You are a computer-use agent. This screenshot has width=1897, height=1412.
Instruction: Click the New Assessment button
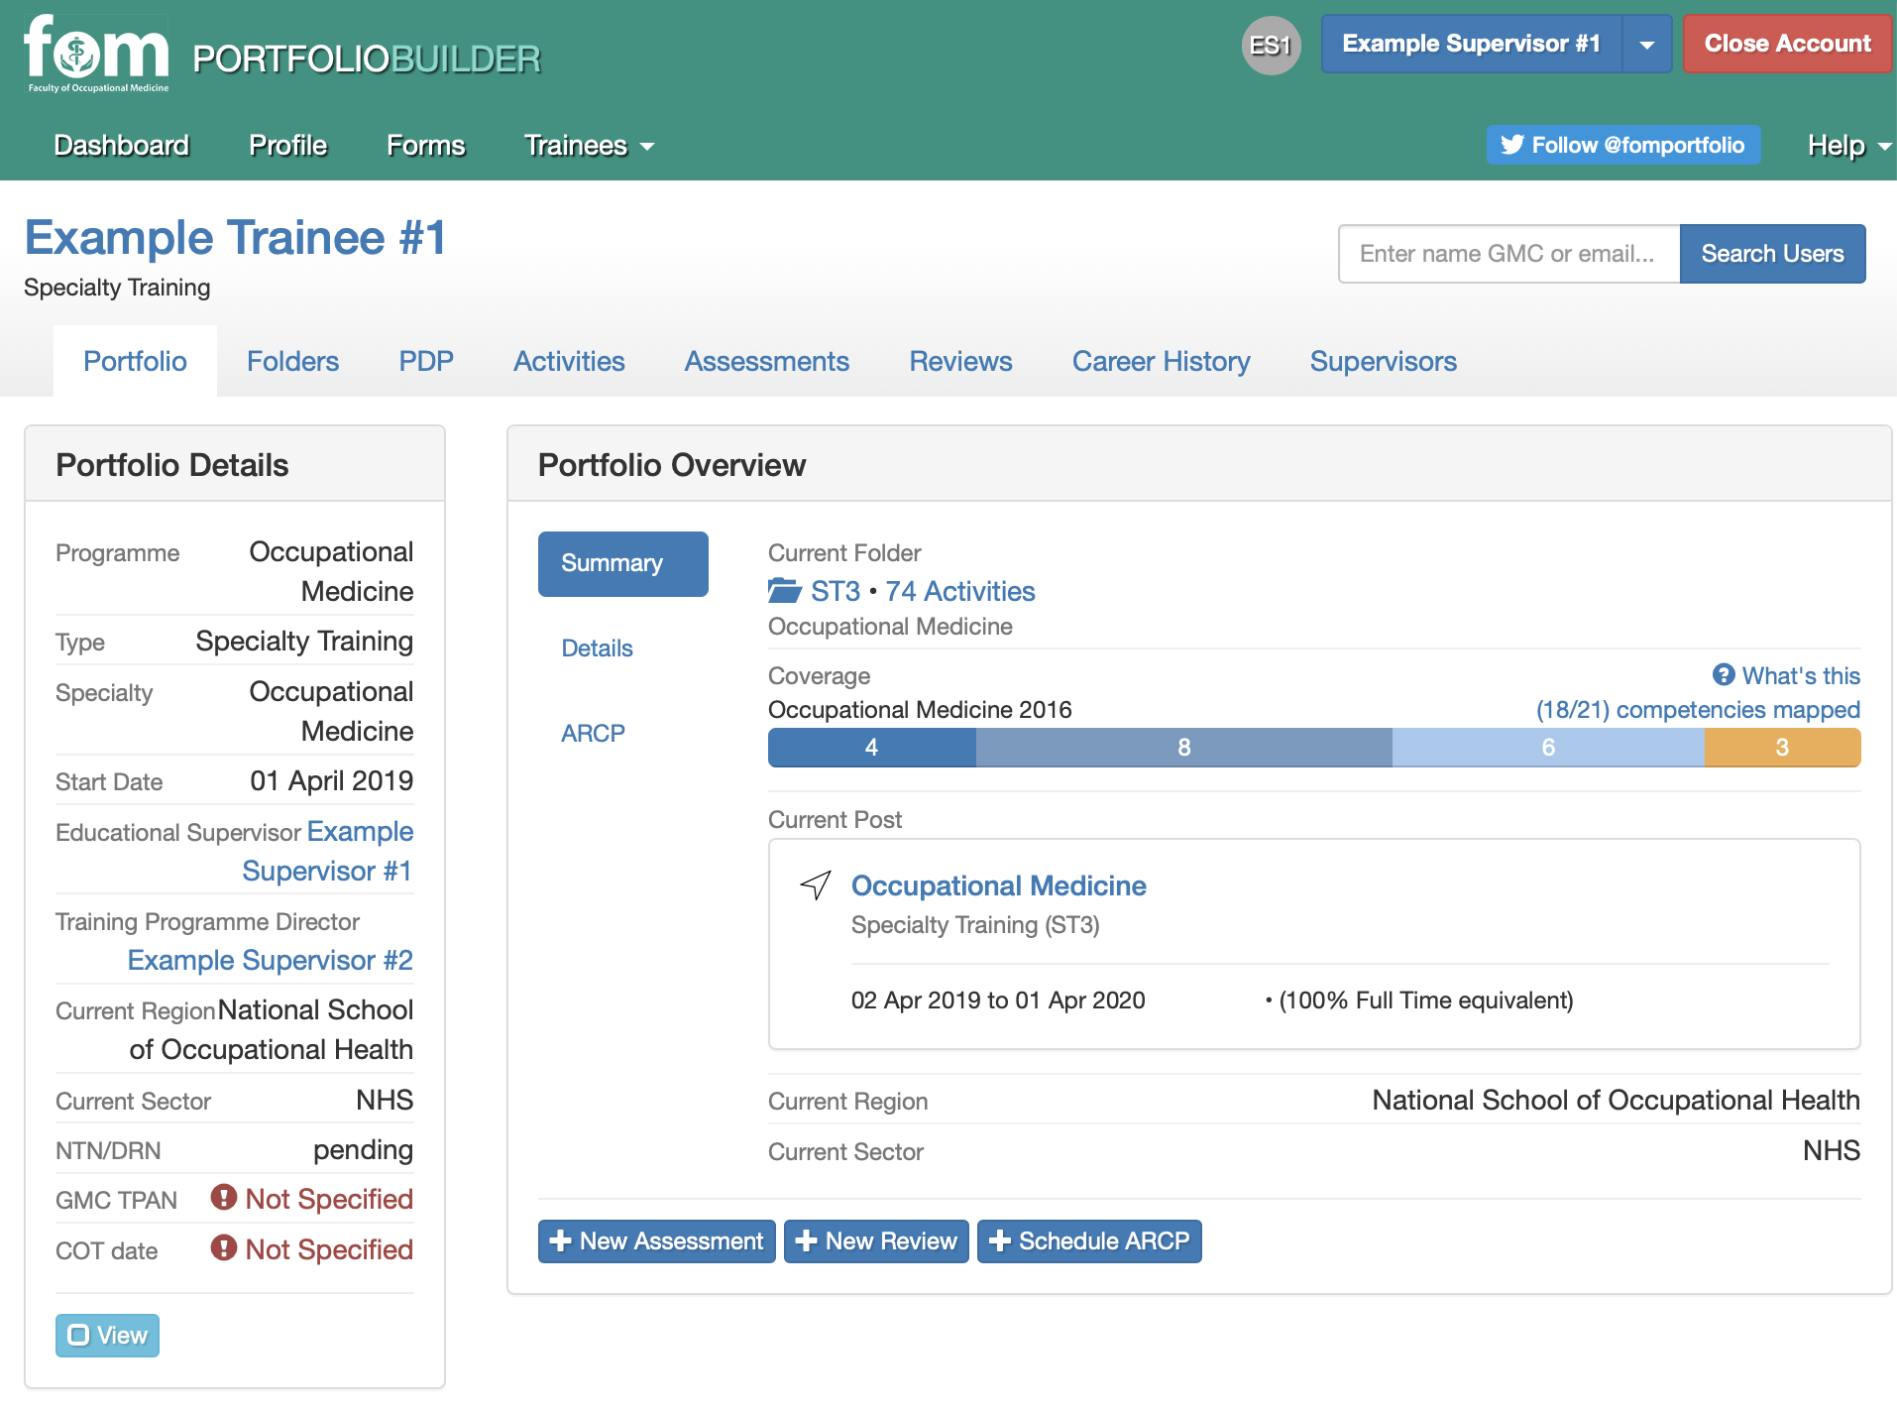pyautogui.click(x=656, y=1241)
